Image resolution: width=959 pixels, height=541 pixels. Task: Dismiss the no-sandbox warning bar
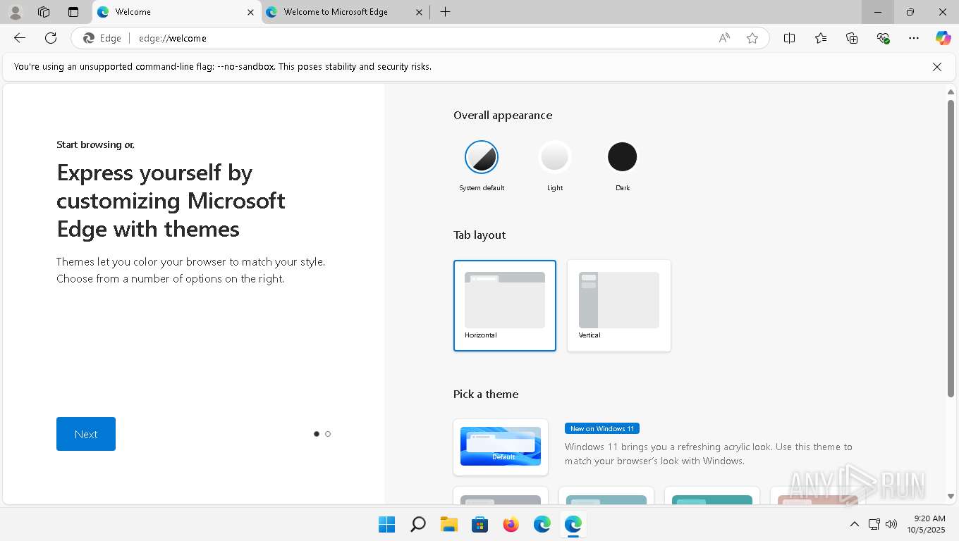937,67
